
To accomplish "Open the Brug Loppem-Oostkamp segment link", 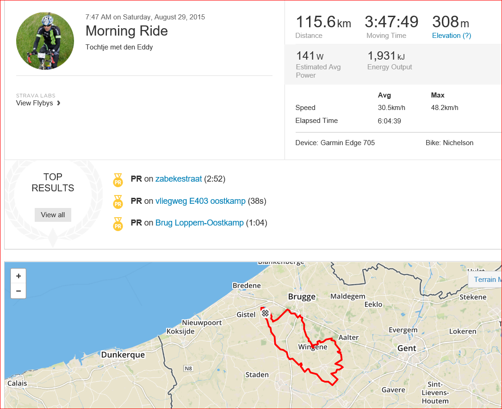I will [199, 223].
